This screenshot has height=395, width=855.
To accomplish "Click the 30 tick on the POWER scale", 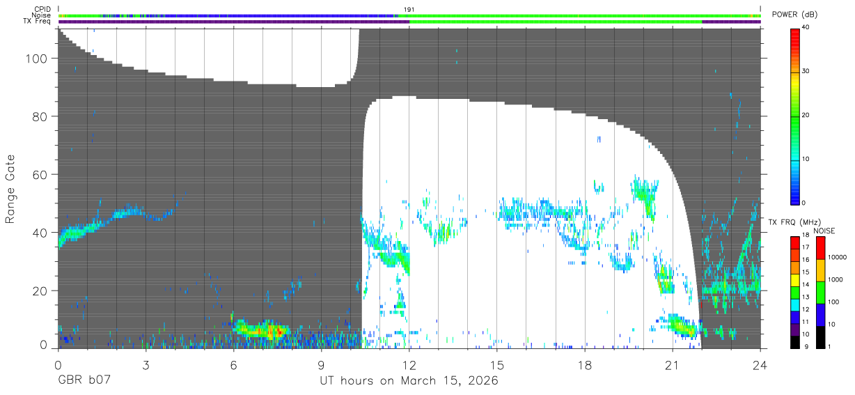I will click(x=806, y=71).
